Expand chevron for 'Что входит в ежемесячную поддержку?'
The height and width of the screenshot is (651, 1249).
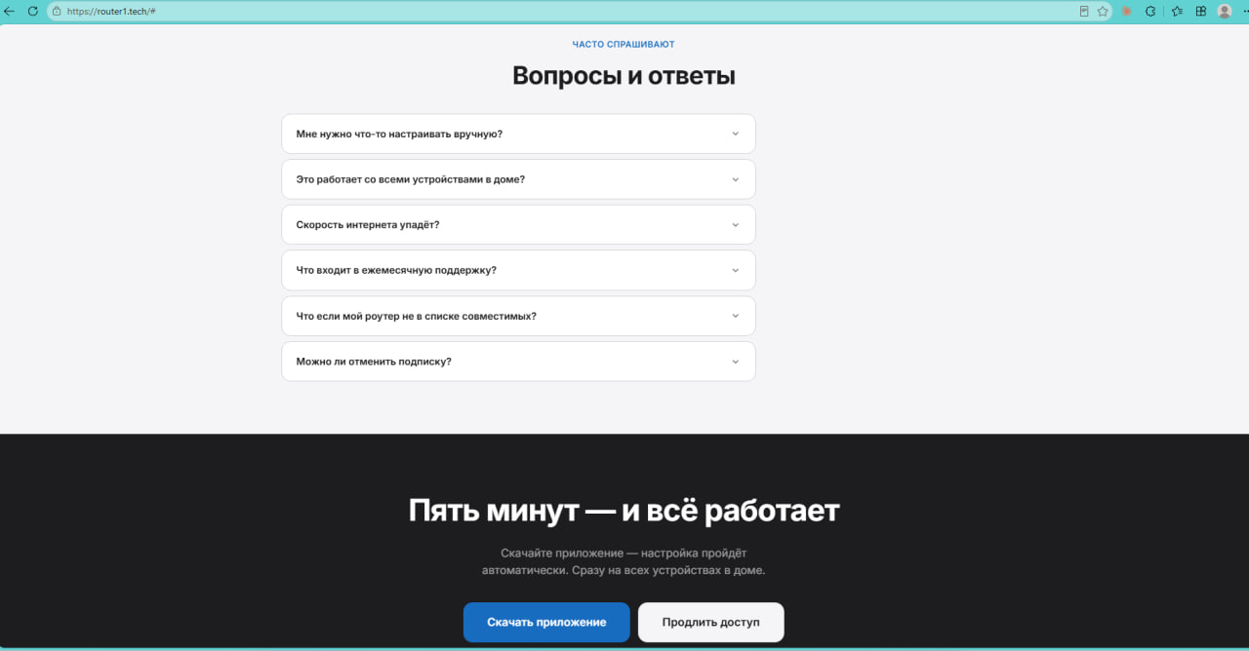click(x=736, y=270)
